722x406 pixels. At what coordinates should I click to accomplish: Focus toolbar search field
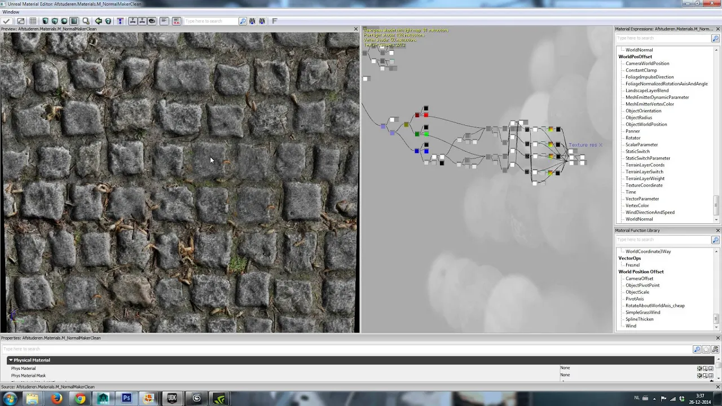point(212,21)
